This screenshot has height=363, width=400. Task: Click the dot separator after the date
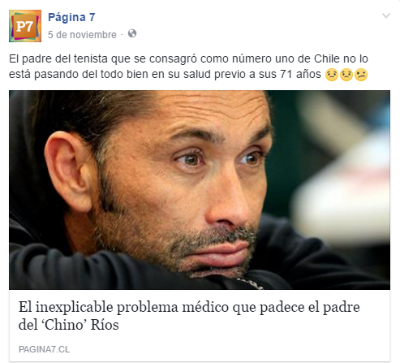[x=122, y=35]
